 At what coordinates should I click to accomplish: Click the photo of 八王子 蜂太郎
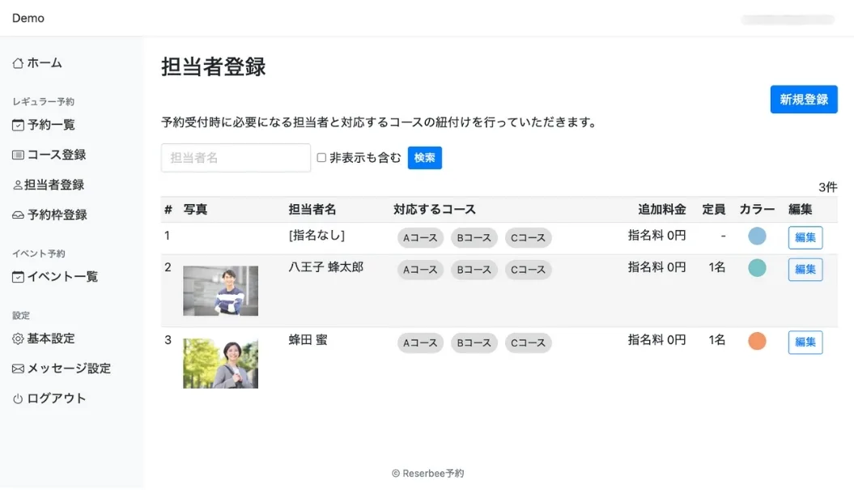click(220, 291)
